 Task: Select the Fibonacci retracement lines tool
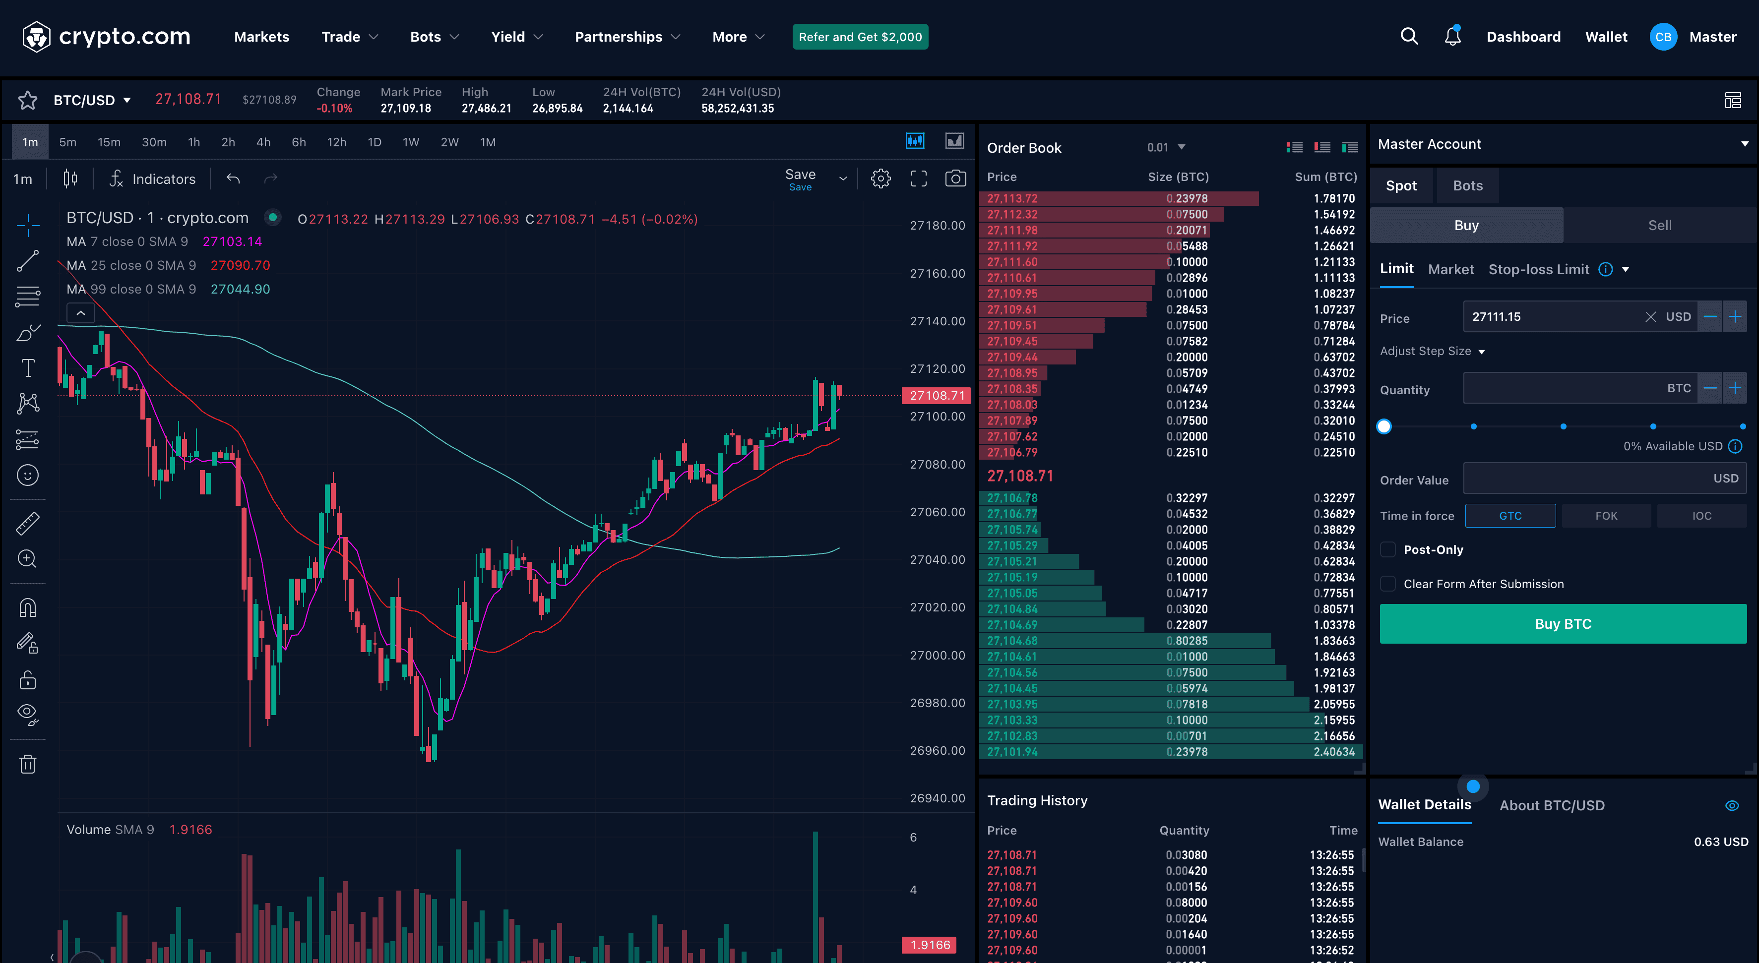pos(28,296)
